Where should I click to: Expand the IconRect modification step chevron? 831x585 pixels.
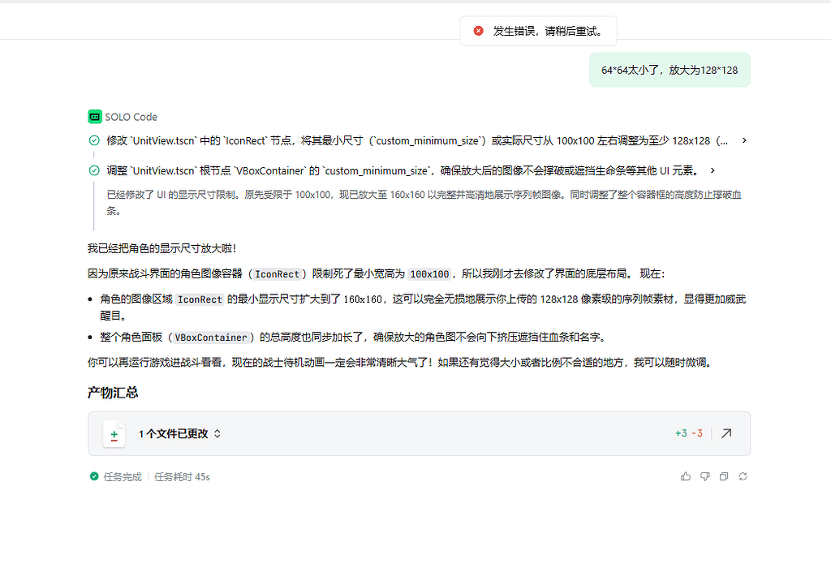coord(744,140)
